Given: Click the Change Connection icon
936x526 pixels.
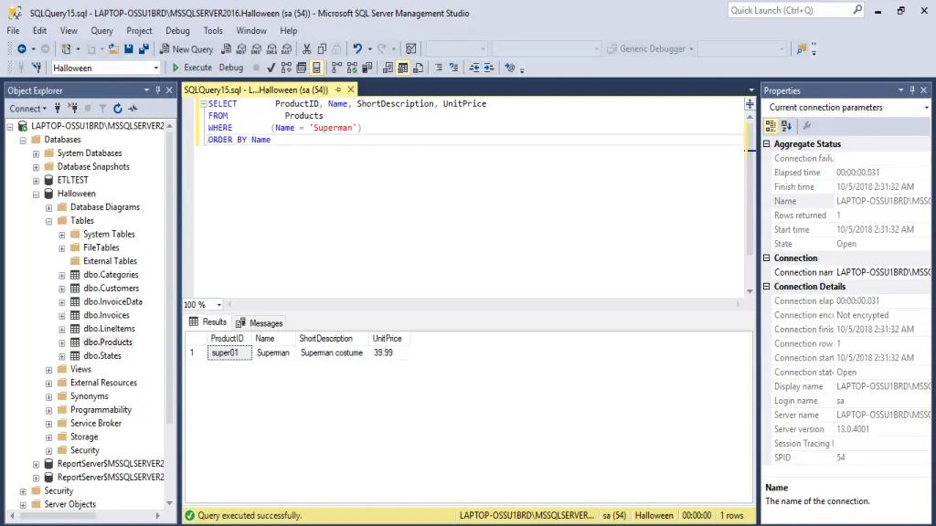Looking at the screenshot, I should click(37, 68).
